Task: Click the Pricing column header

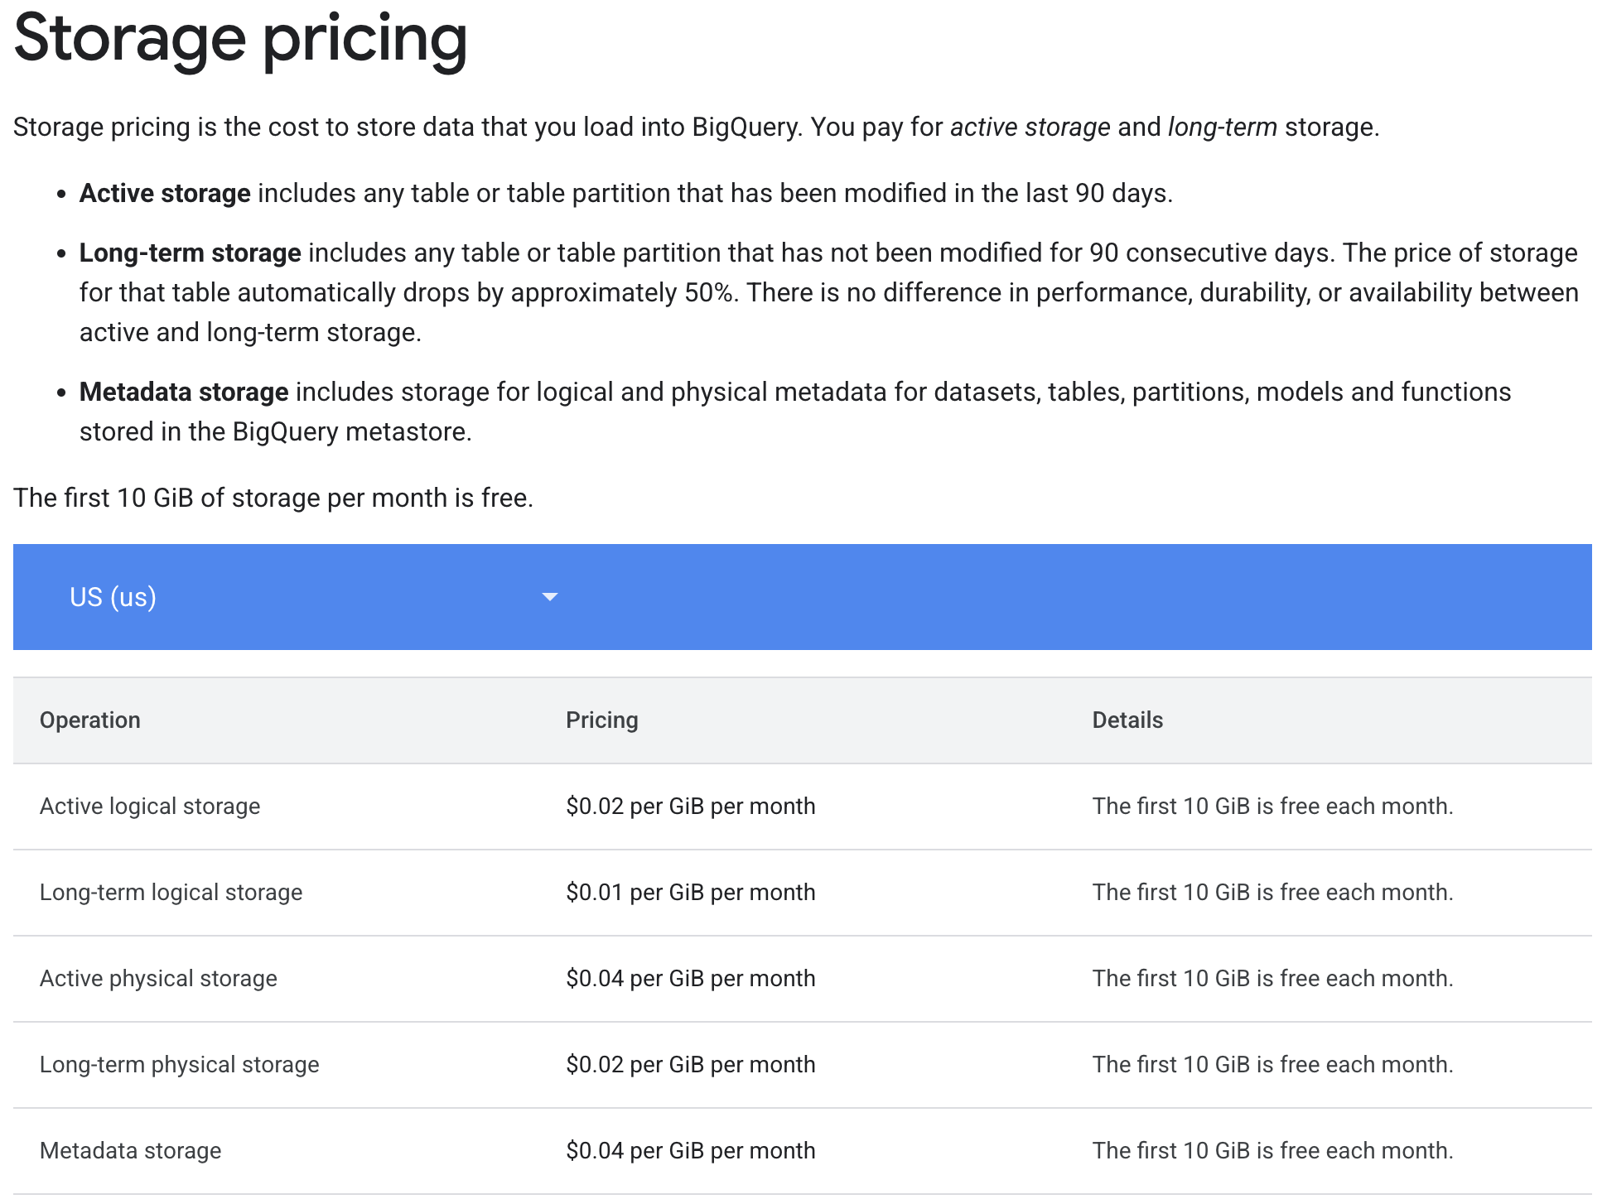Action: click(601, 720)
